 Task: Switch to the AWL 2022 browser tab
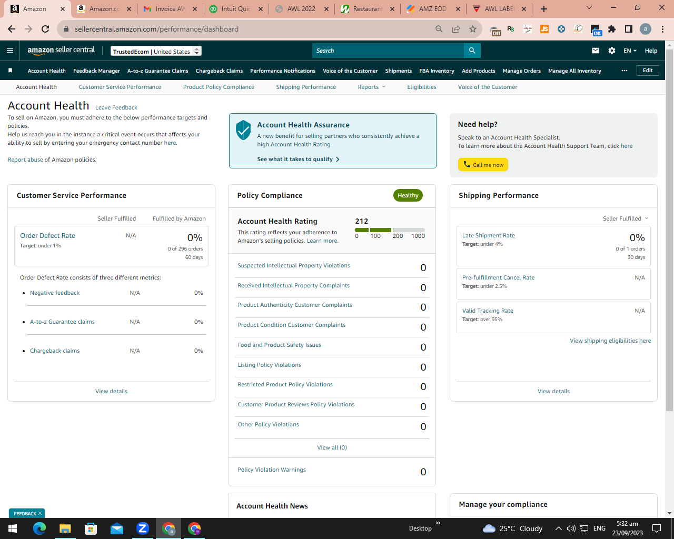(x=301, y=9)
